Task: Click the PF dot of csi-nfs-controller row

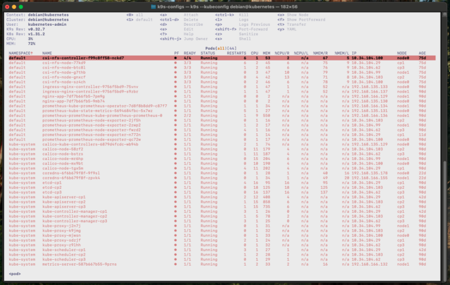Action: tap(176, 59)
